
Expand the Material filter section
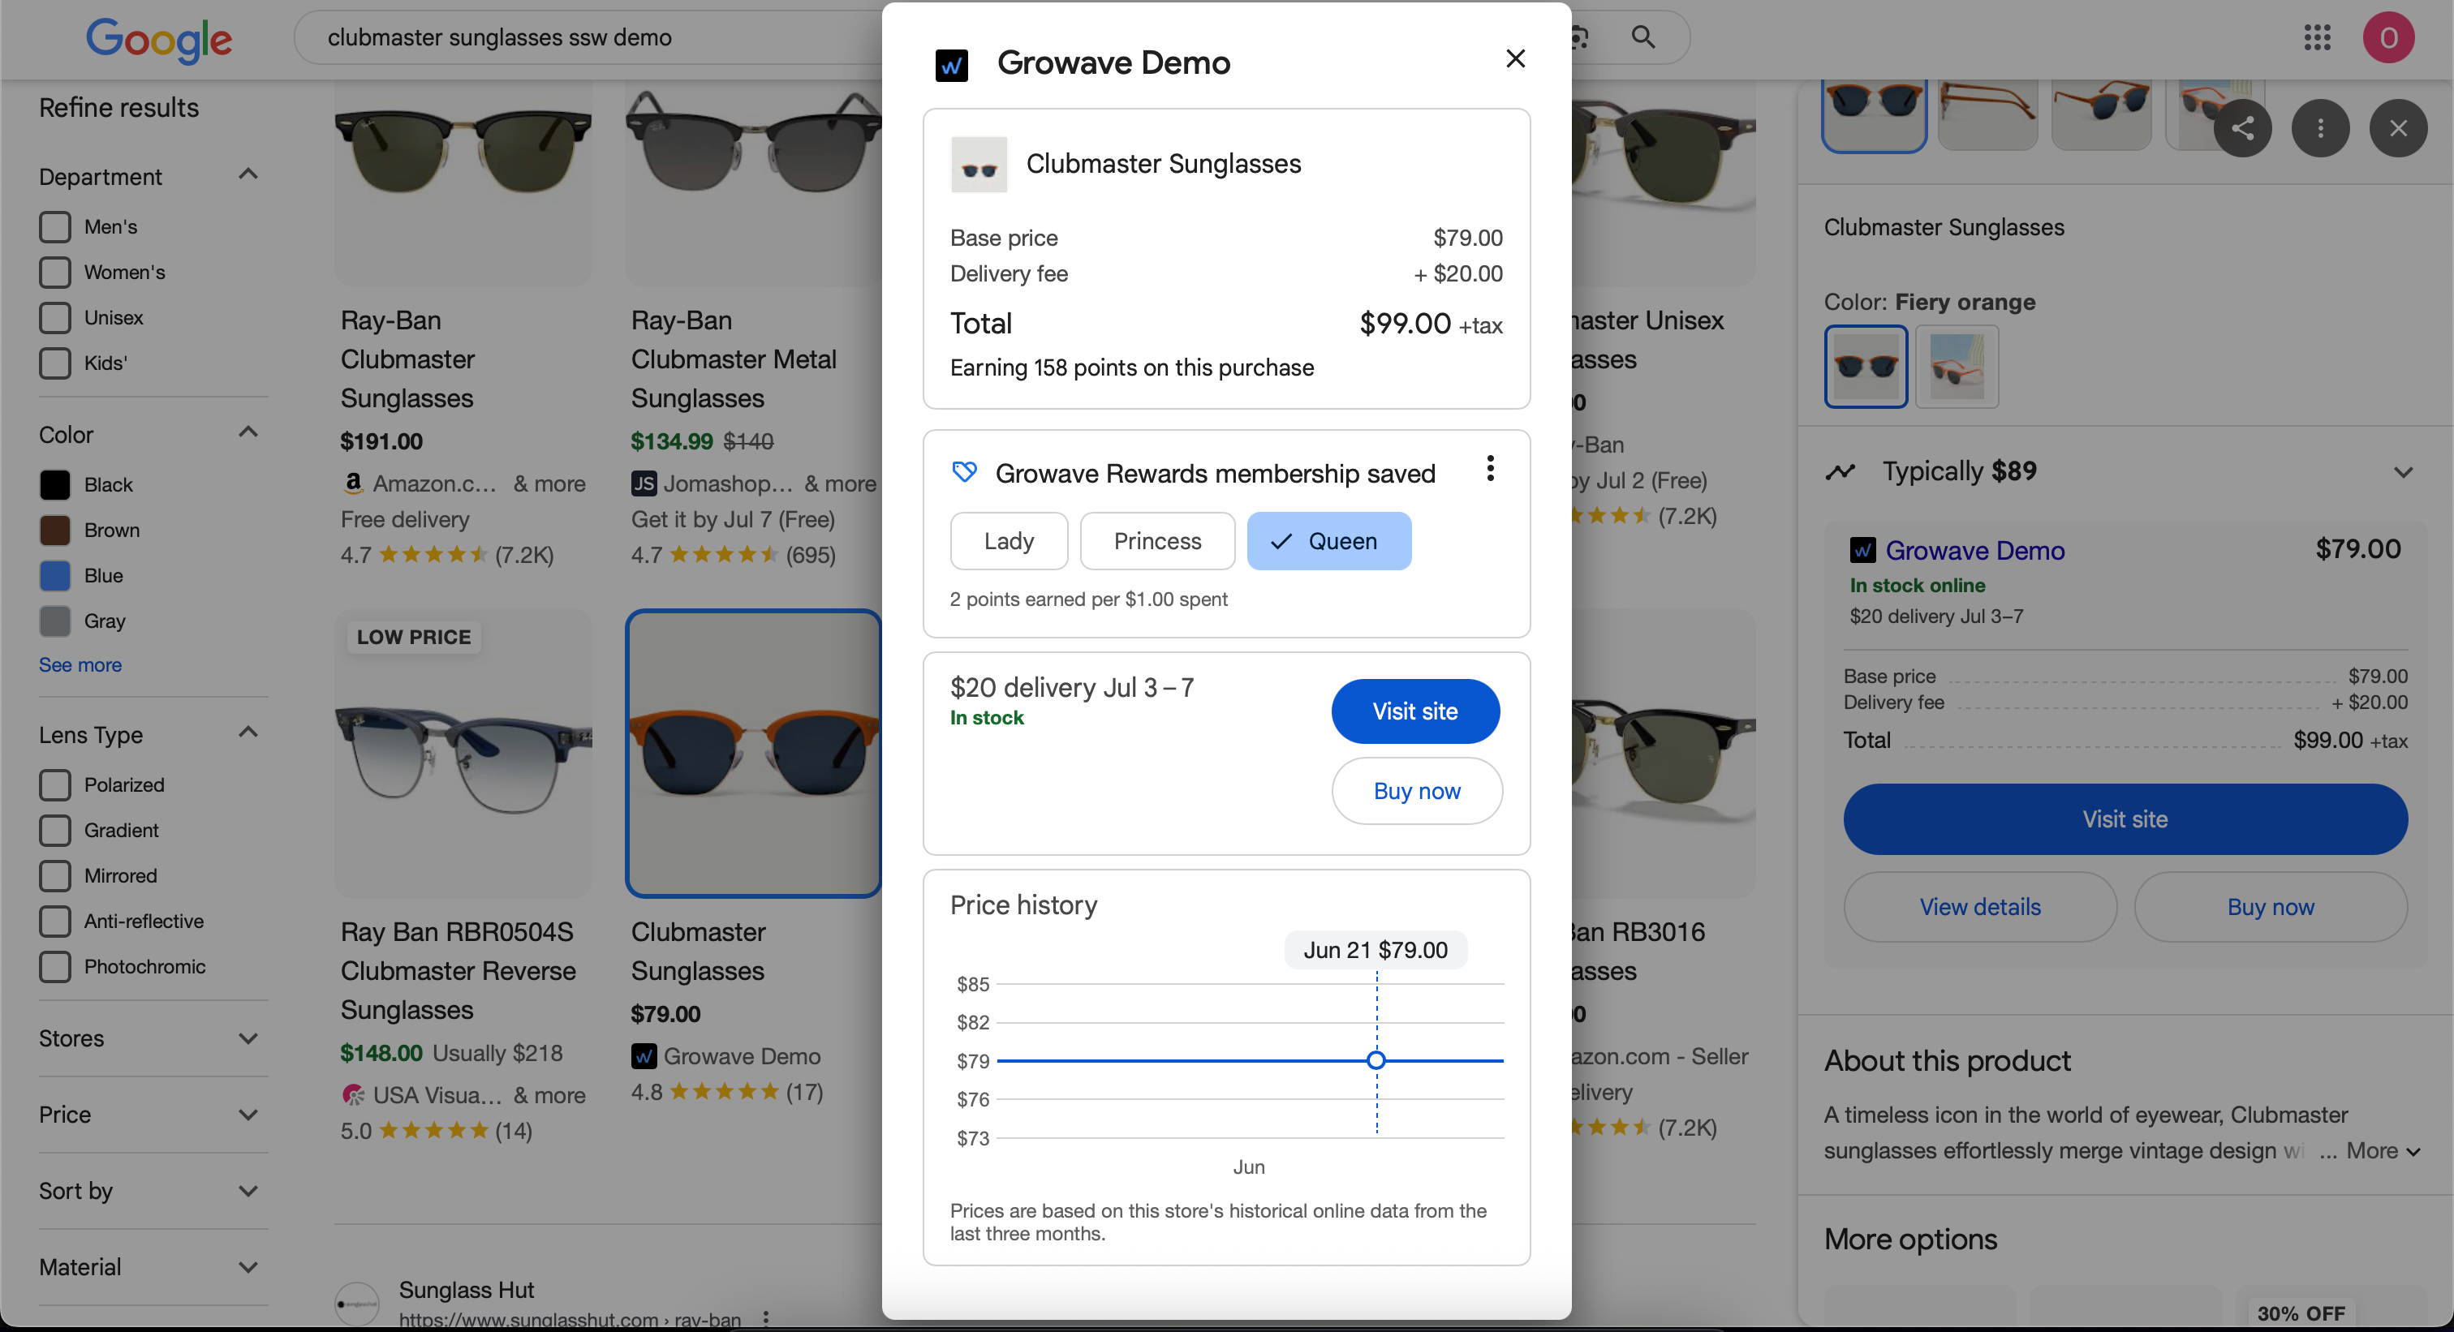248,1267
